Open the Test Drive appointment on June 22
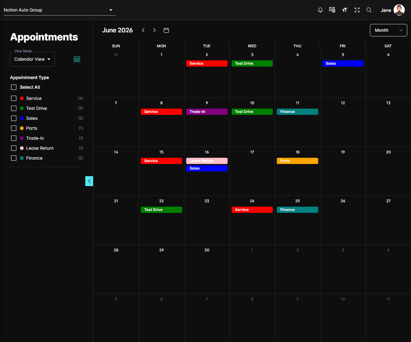Image resolution: width=411 pixels, height=342 pixels. point(161,210)
